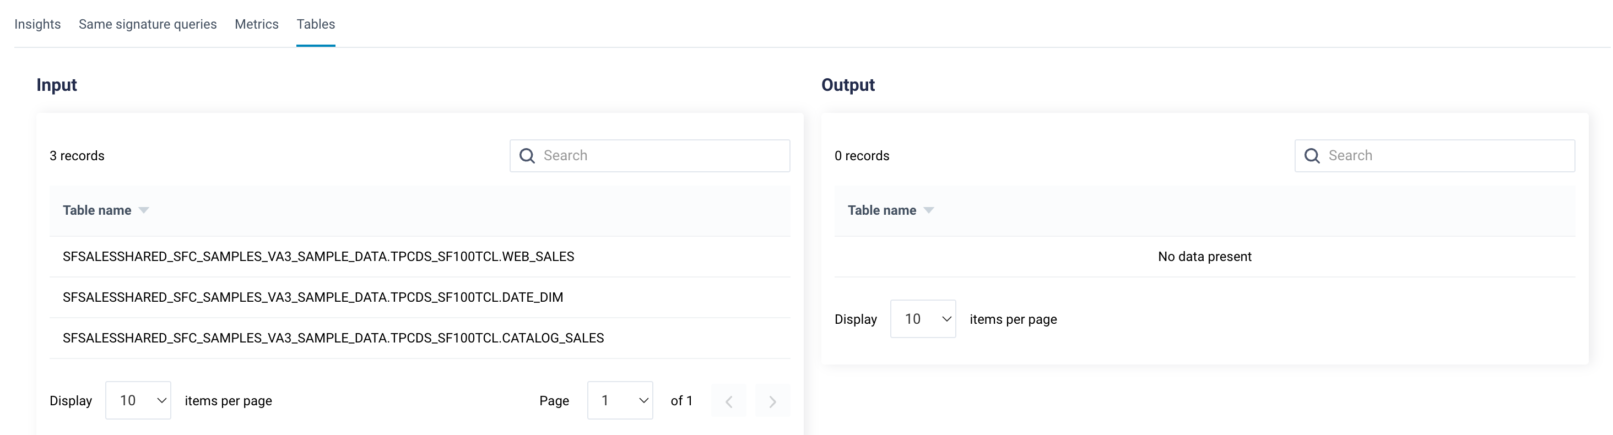
Task: Select the CATALOG_SALES table row
Action: click(333, 338)
